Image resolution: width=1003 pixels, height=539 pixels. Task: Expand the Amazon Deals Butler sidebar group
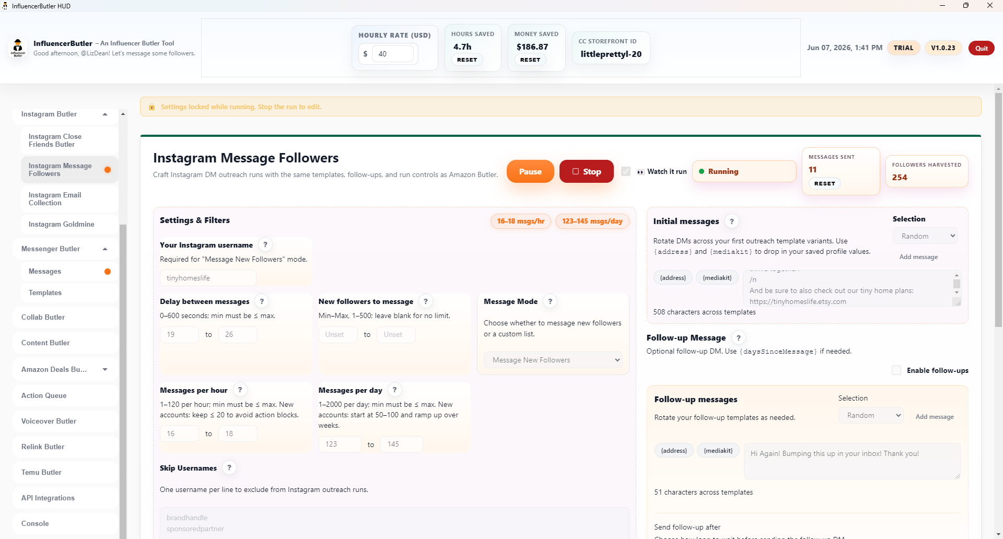[105, 369]
